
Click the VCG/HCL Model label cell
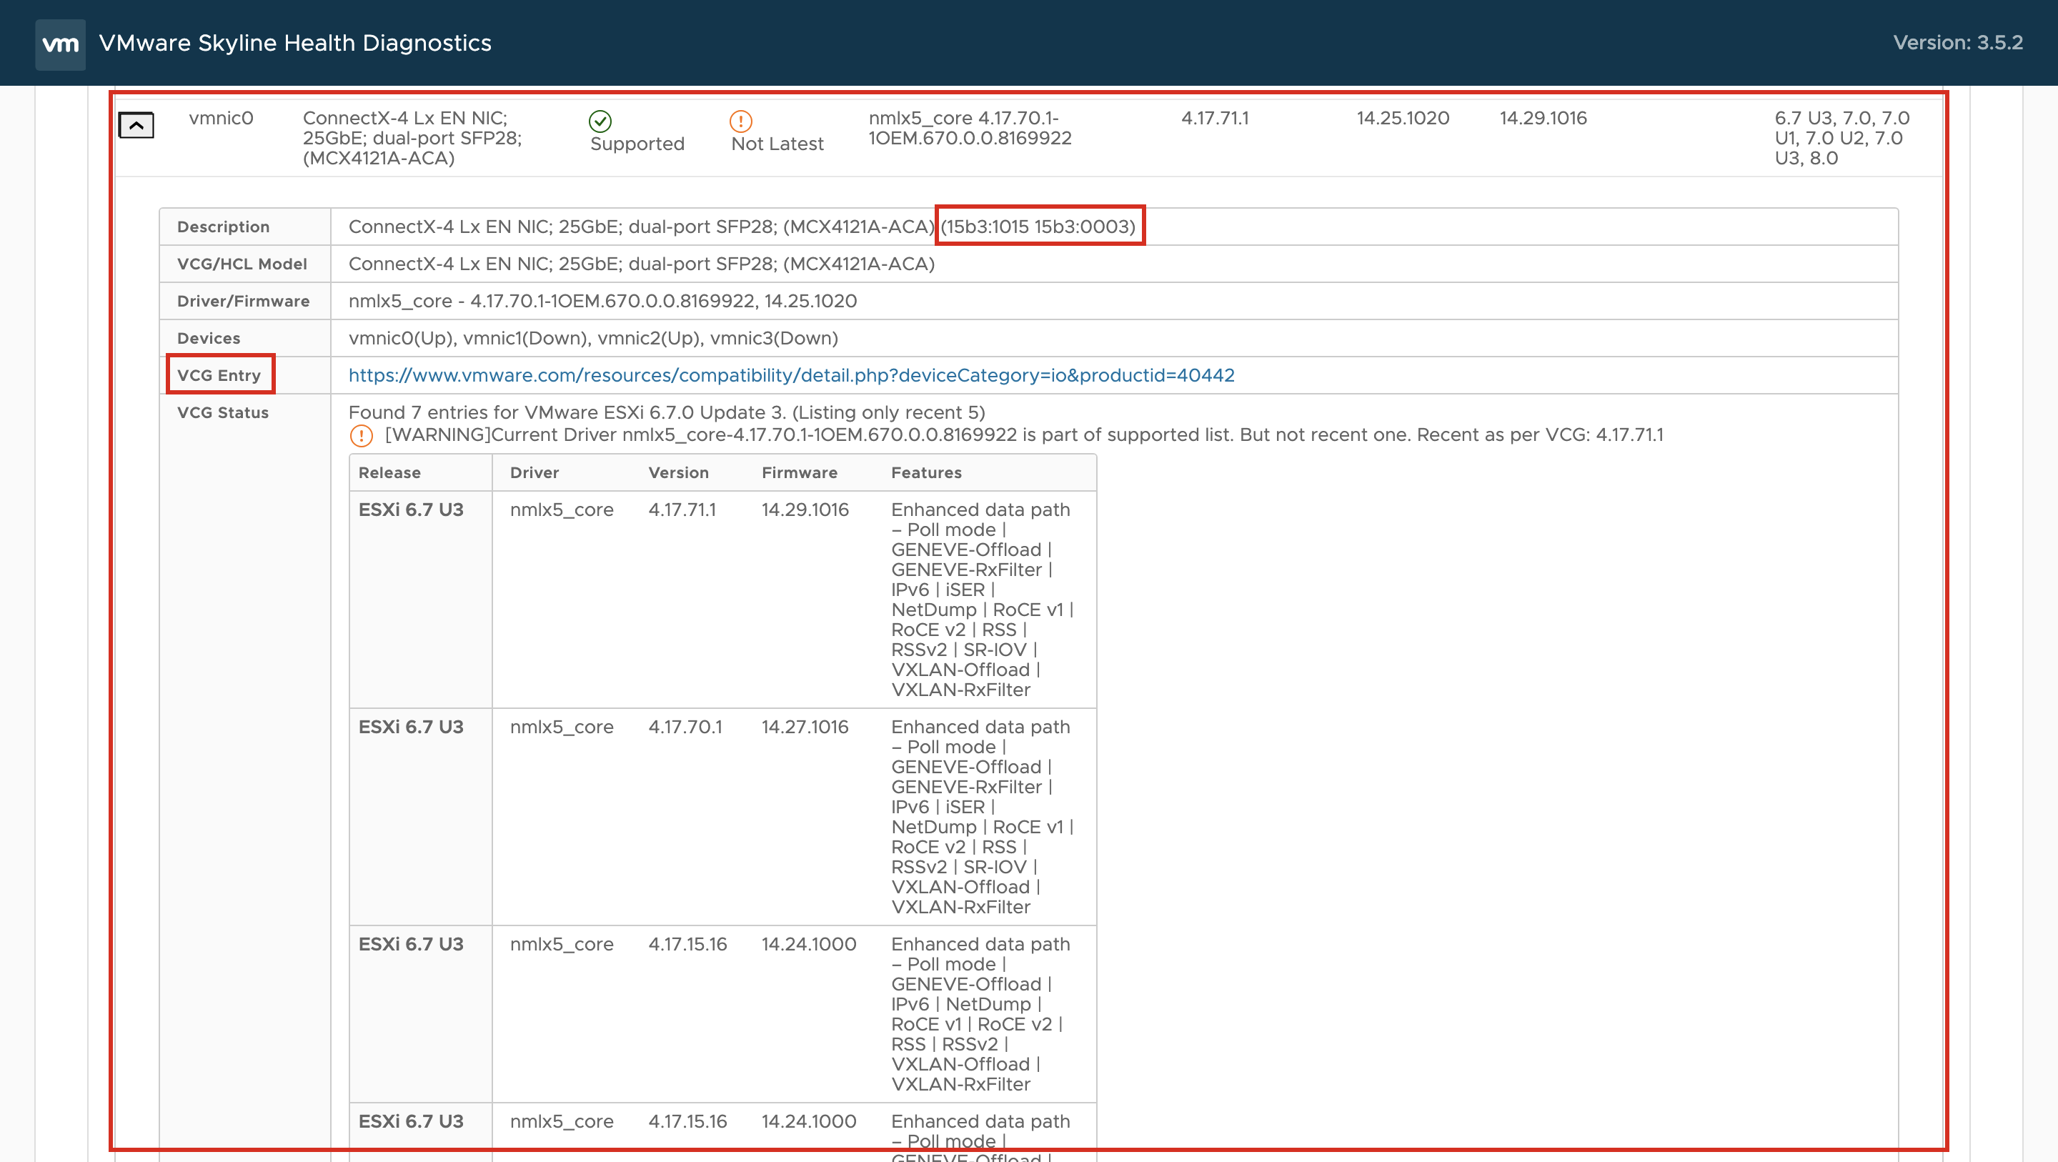click(244, 264)
